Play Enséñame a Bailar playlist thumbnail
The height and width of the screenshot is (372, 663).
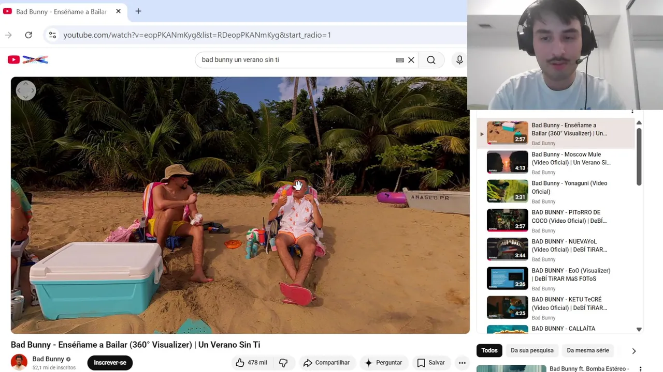(507, 133)
